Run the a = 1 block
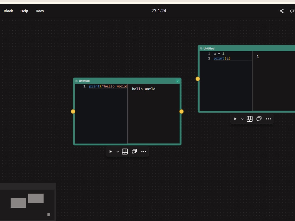Screen dimensions: 295x221 235,119
